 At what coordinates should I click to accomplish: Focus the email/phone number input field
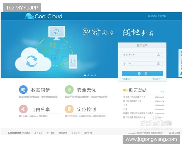tap(142, 55)
